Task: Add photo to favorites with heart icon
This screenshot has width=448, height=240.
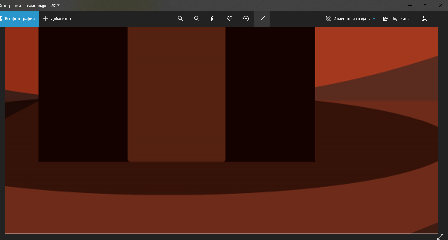Action: pos(230,19)
